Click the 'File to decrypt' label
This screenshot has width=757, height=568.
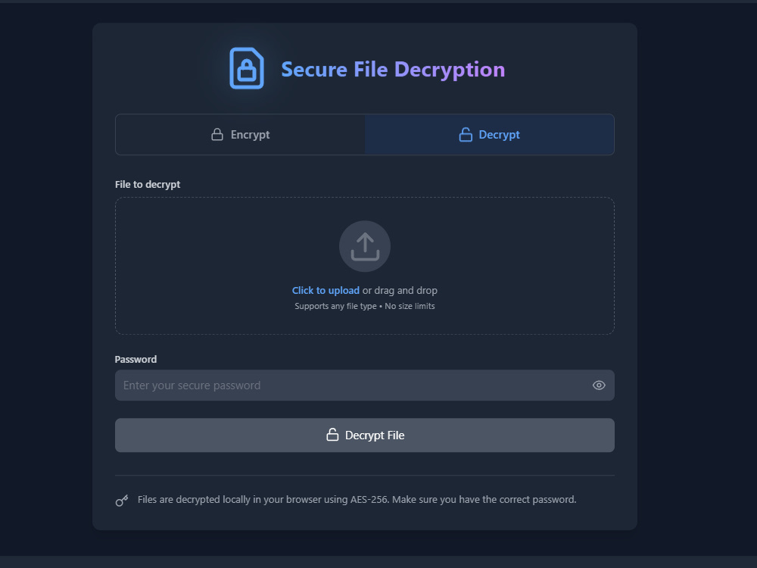point(148,185)
